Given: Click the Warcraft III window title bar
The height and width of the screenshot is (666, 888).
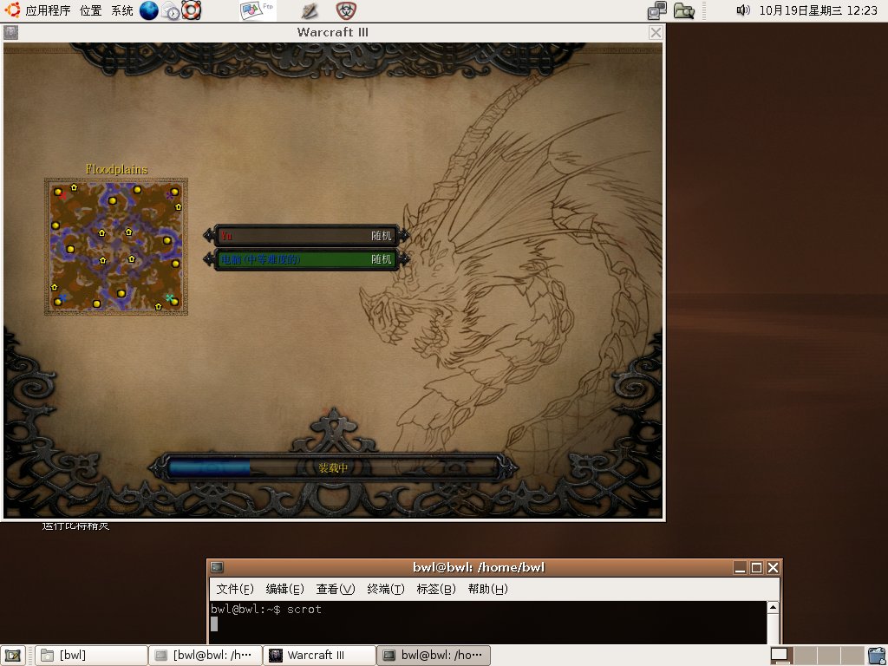Looking at the screenshot, I should (333, 32).
